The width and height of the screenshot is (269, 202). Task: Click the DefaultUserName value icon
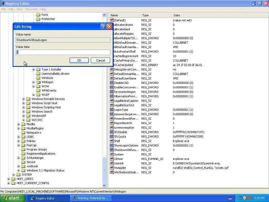pos(111,78)
